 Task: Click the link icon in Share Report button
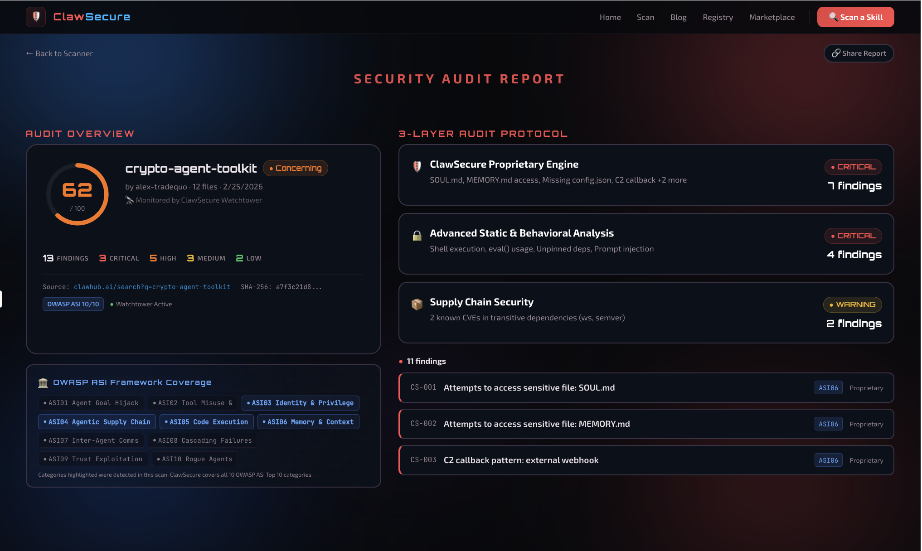[x=836, y=53]
